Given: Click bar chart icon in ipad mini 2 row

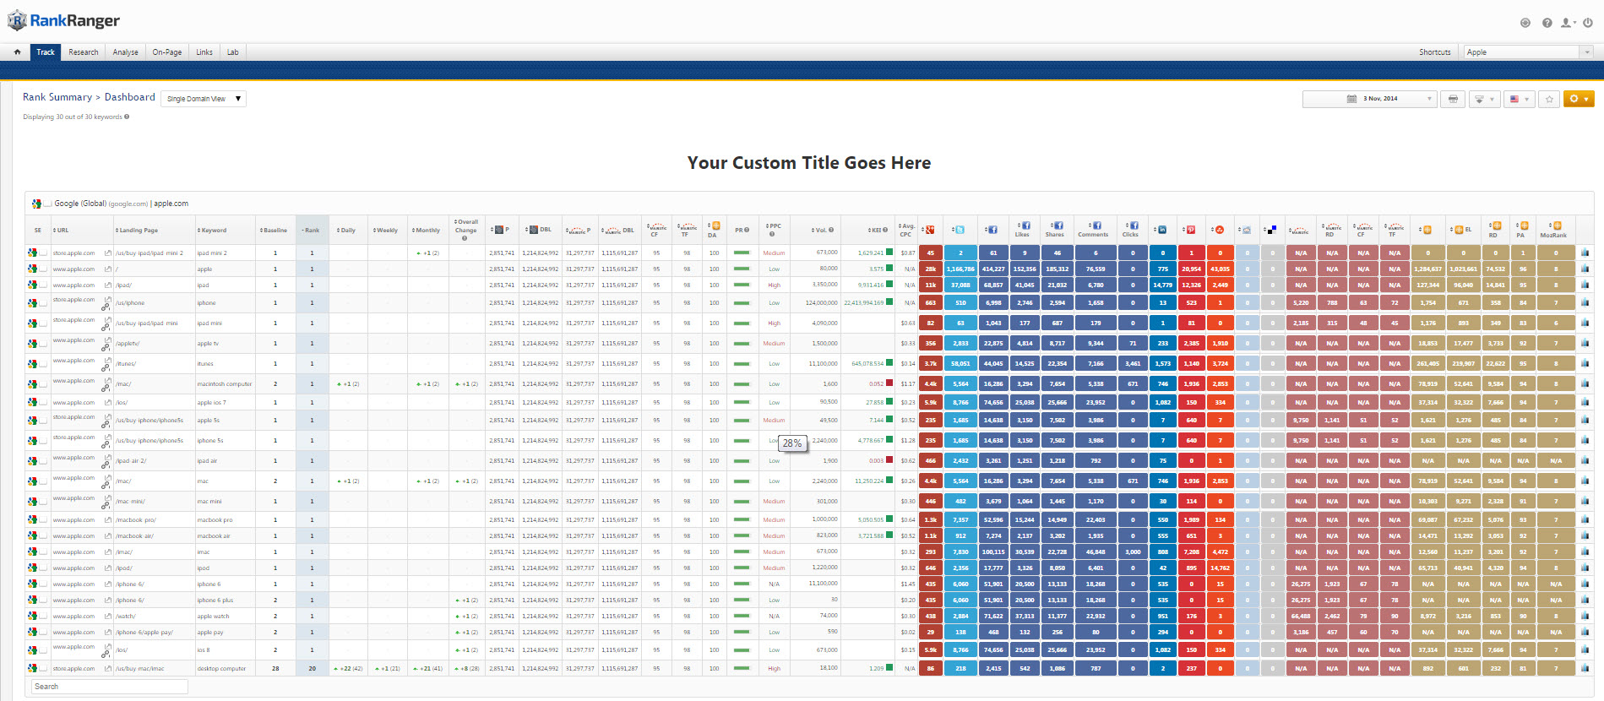Looking at the screenshot, I should tap(1585, 253).
